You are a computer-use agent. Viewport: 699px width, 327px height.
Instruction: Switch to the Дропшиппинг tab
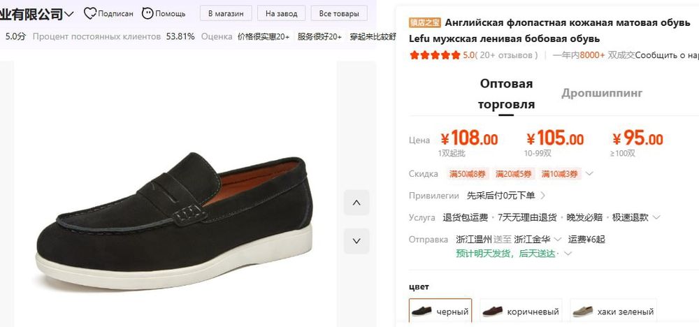click(601, 93)
